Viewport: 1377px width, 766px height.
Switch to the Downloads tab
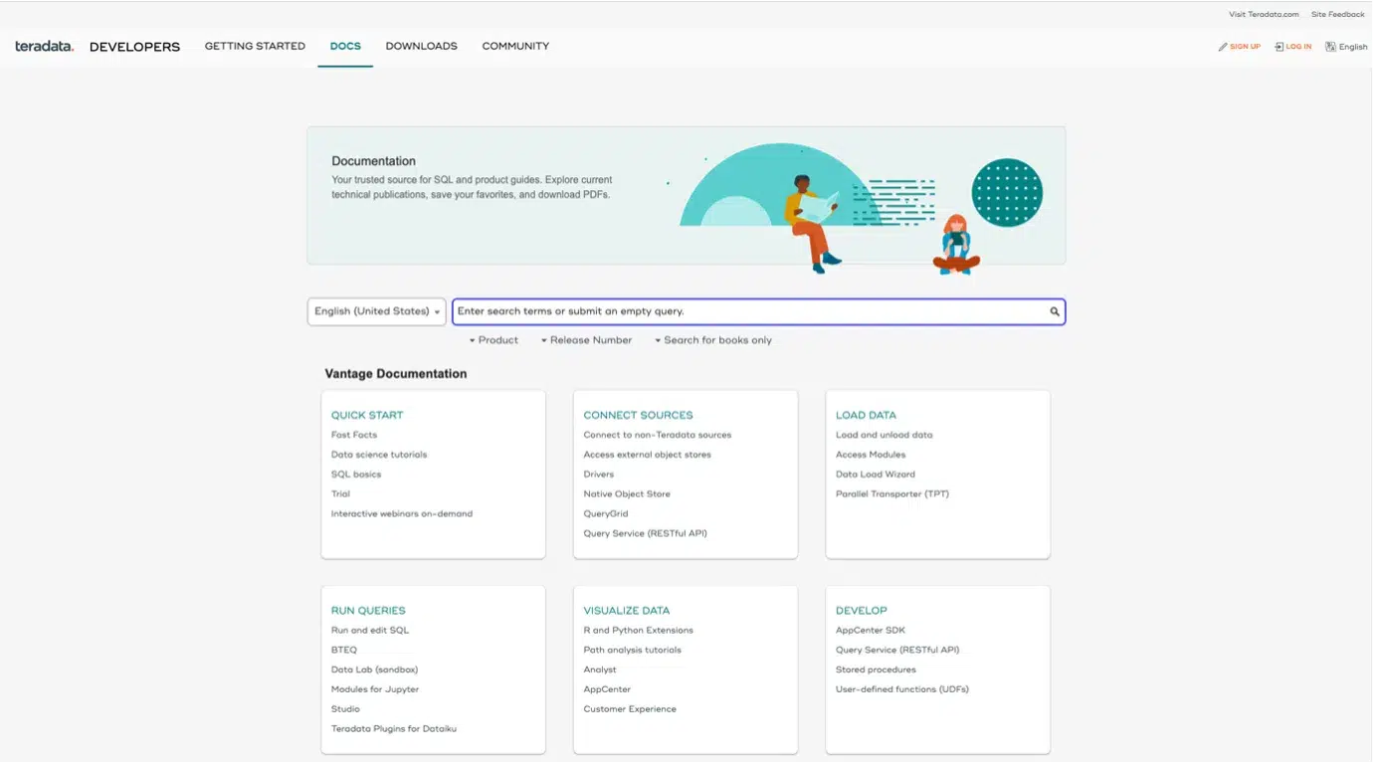click(421, 47)
